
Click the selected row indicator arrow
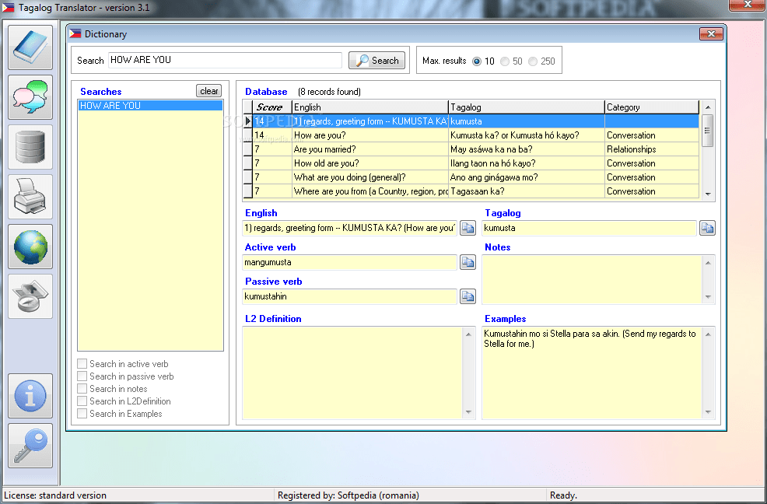pyautogui.click(x=247, y=121)
